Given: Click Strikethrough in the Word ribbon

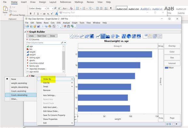Looking at the screenshot, I should pyautogui.click(x=44, y=14).
